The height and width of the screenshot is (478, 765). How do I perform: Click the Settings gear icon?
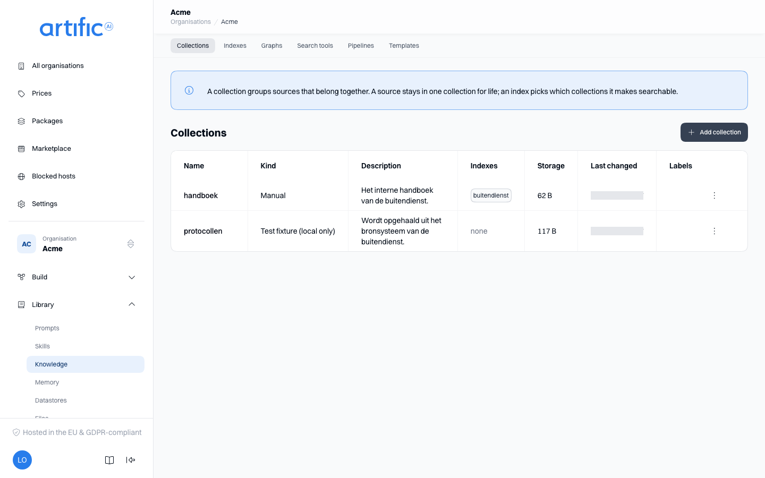(x=21, y=204)
